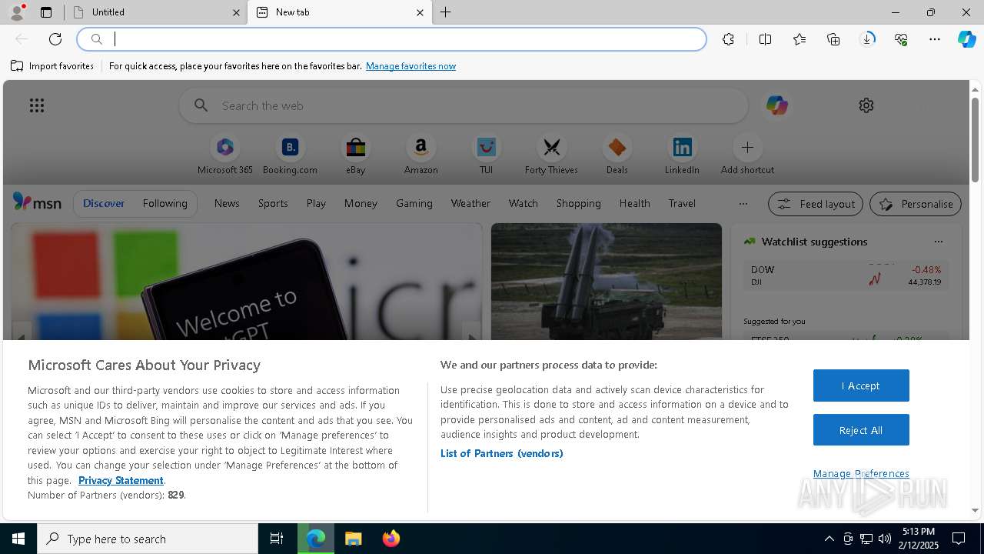This screenshot has width=984, height=554.
Task: Open Settings and more ellipsis
Action: tap(935, 39)
